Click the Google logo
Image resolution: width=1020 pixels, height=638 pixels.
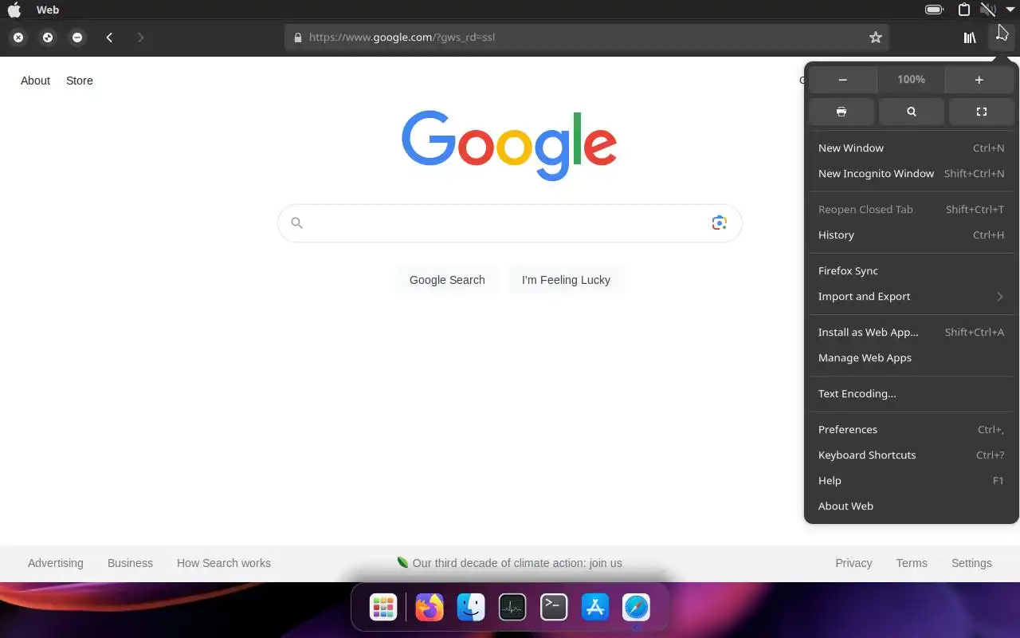[x=509, y=144]
